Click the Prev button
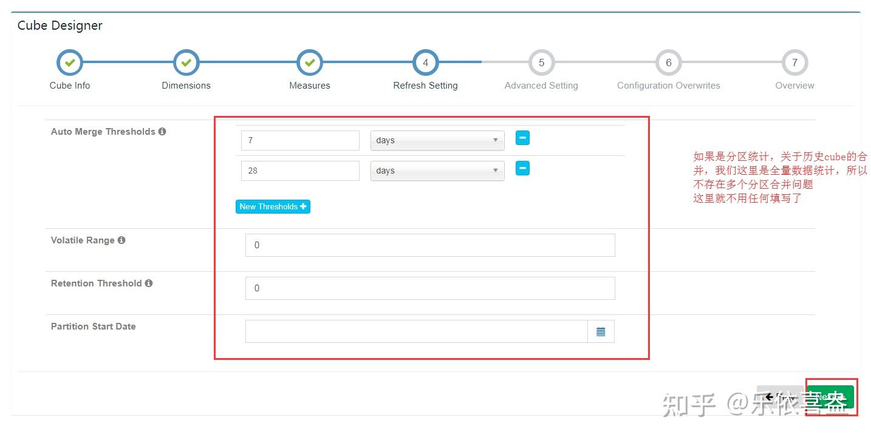 pyautogui.click(x=781, y=397)
